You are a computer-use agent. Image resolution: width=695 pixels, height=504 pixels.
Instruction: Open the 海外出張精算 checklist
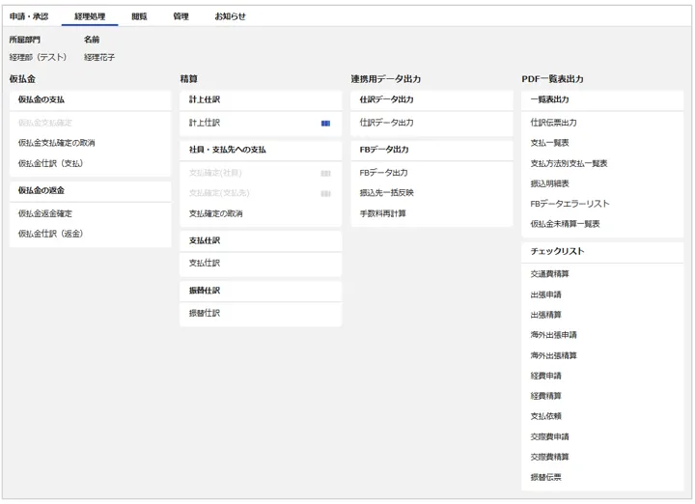(553, 355)
